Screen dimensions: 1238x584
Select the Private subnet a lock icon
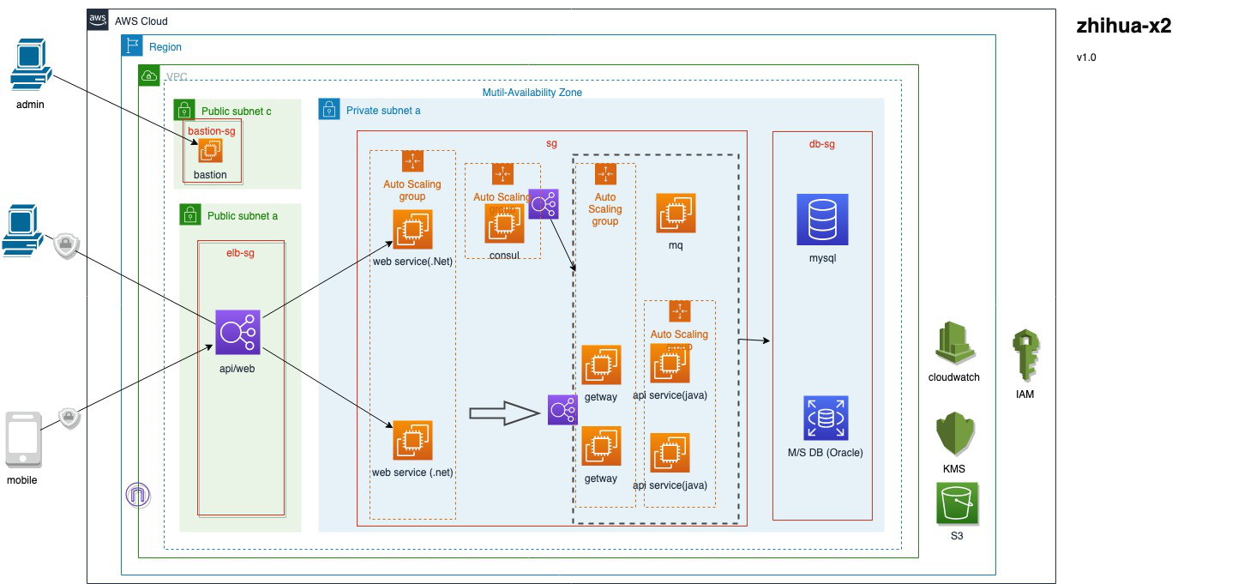328,109
